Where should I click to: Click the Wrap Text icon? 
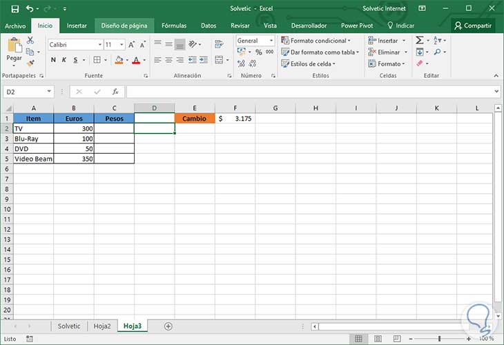219,44
